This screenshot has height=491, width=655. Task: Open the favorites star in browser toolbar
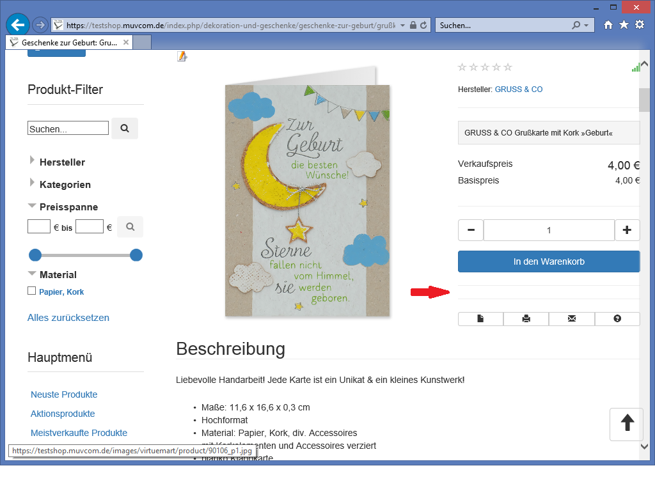(624, 25)
